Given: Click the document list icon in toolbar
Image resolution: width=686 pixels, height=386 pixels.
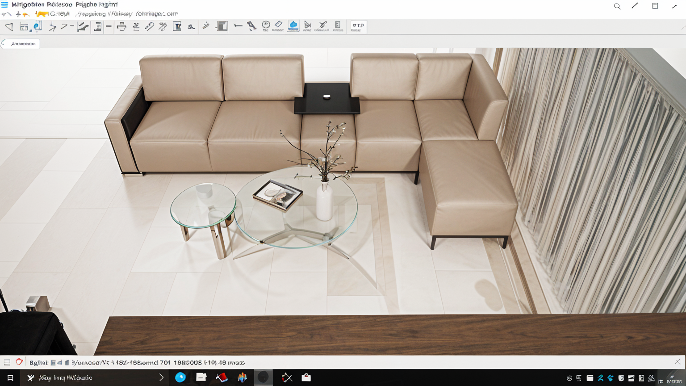Looking at the screenshot, I should [x=338, y=25].
